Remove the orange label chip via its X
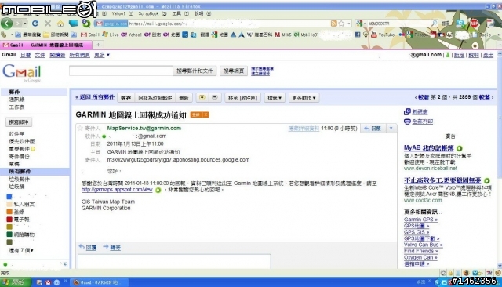502x287 pixels. (x=206, y=114)
